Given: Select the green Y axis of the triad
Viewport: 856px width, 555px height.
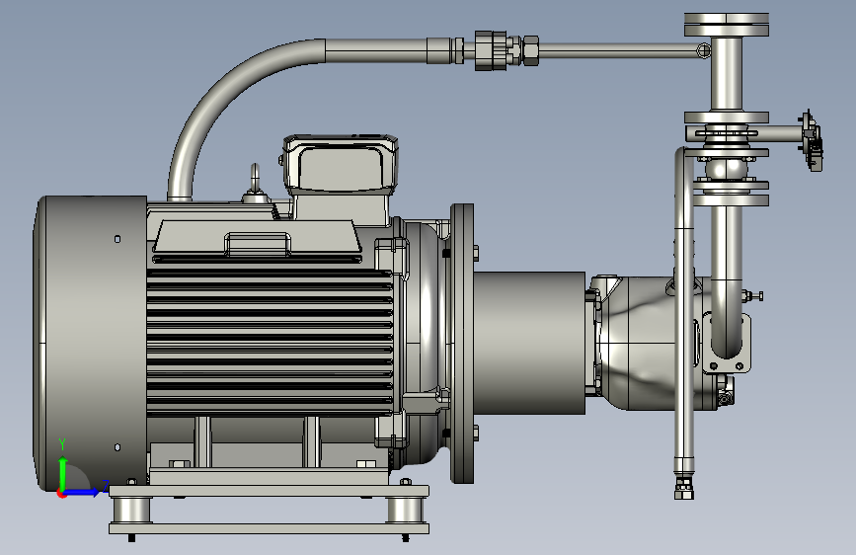Looking at the screenshot, I should [62, 474].
